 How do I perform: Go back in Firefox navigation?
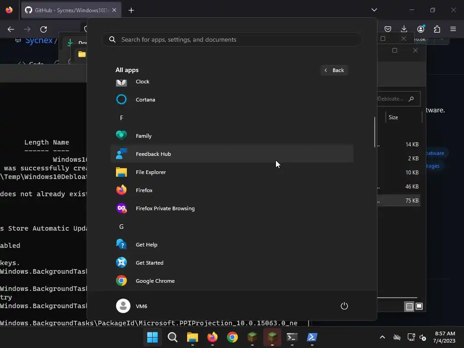[11, 29]
